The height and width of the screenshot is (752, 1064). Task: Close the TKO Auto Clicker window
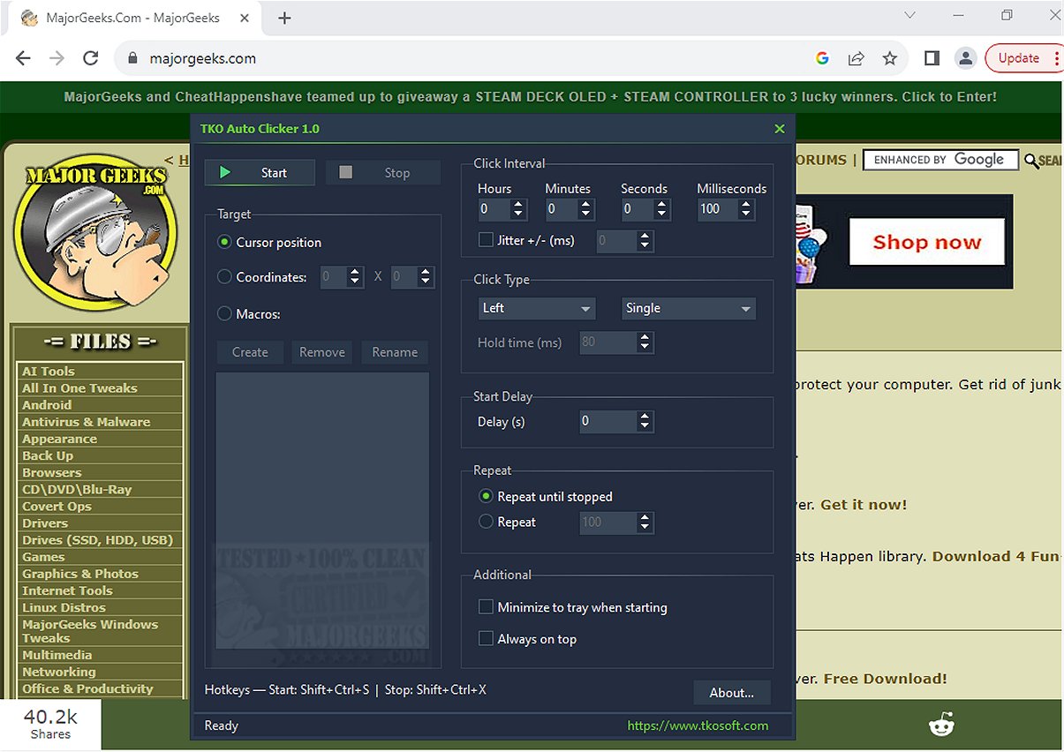pos(780,129)
